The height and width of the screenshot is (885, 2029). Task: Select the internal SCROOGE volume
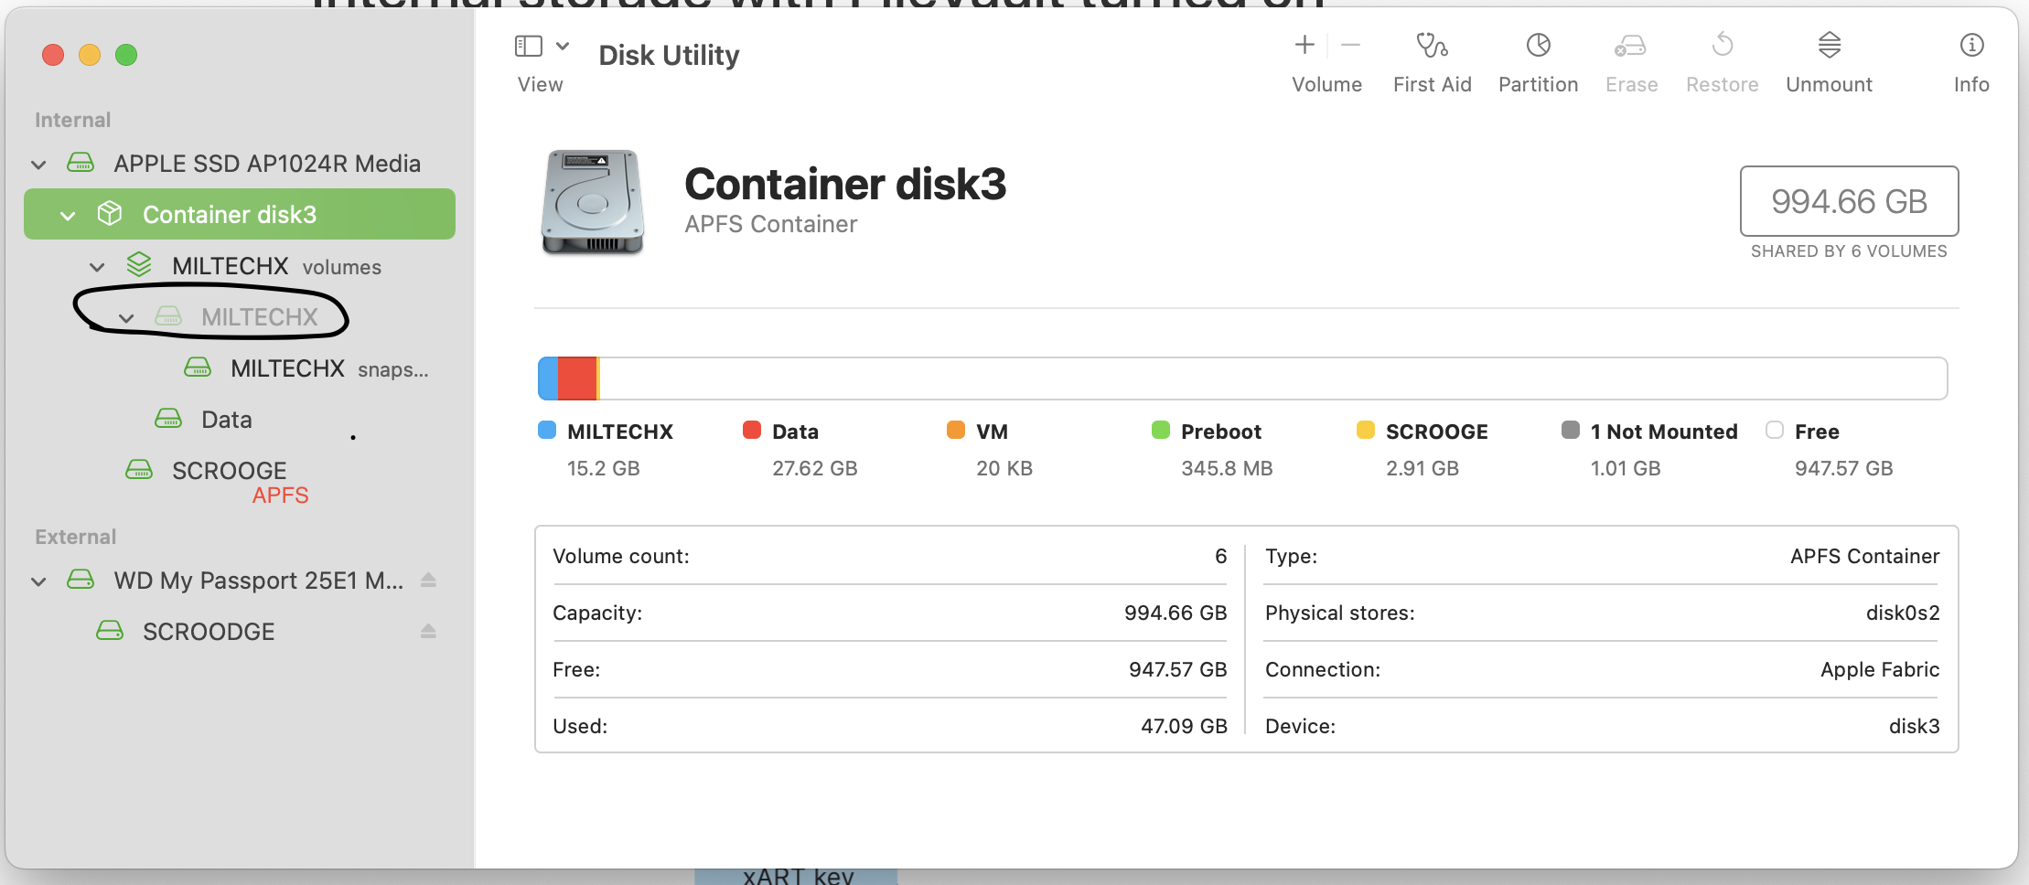(229, 471)
